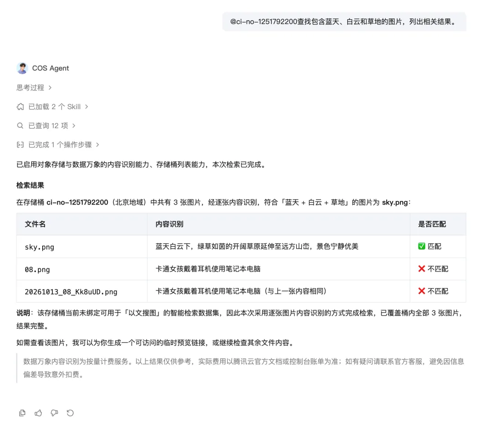Image resolution: width=496 pixels, height=432 pixels.
Task: Expand the 已查询 12 项 section
Action: click(x=46, y=125)
